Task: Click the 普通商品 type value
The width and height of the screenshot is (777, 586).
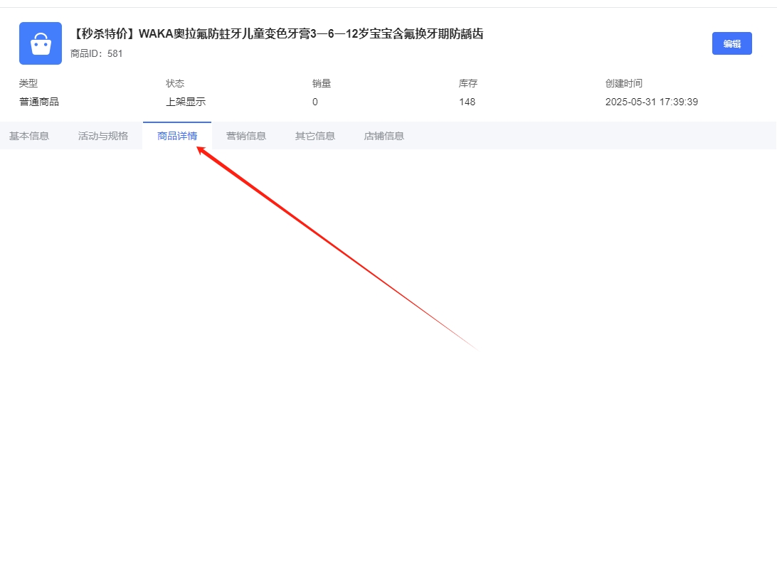Action: tap(39, 102)
